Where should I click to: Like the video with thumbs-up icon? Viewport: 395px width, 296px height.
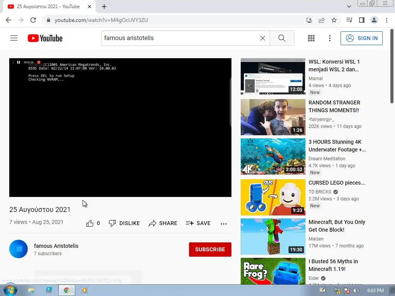click(x=90, y=223)
